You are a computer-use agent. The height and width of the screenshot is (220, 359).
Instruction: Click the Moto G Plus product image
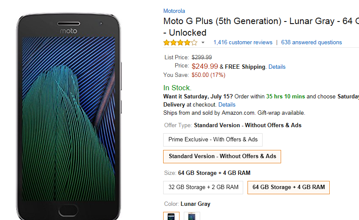coord(68,116)
